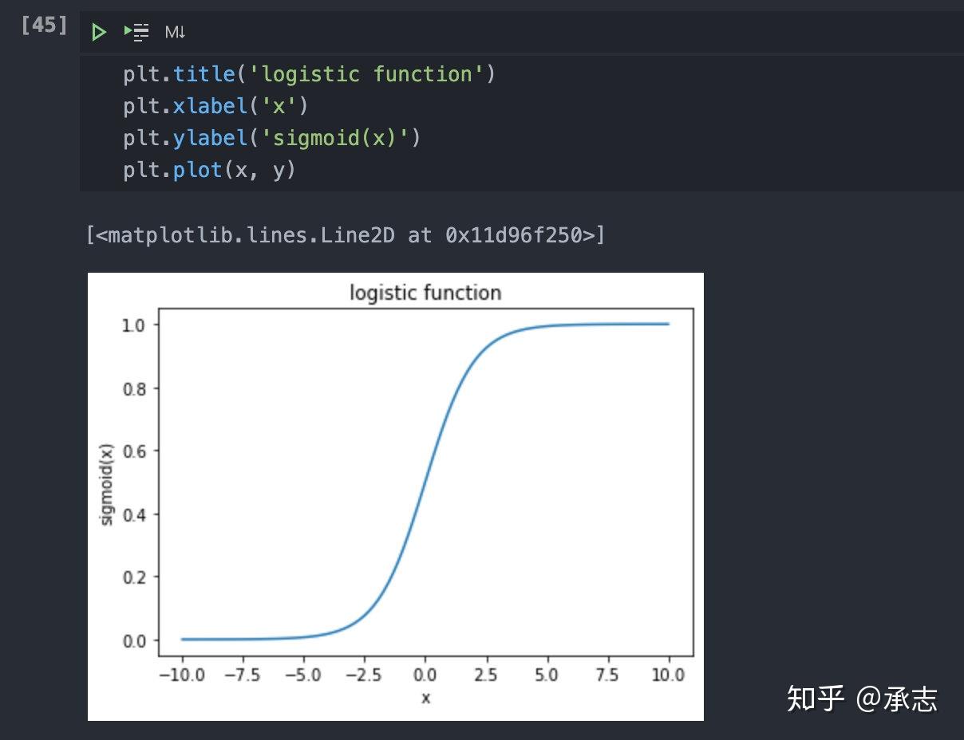The image size is (964, 740).
Task: Click the run-by-line icon beside play
Action: pos(137,33)
